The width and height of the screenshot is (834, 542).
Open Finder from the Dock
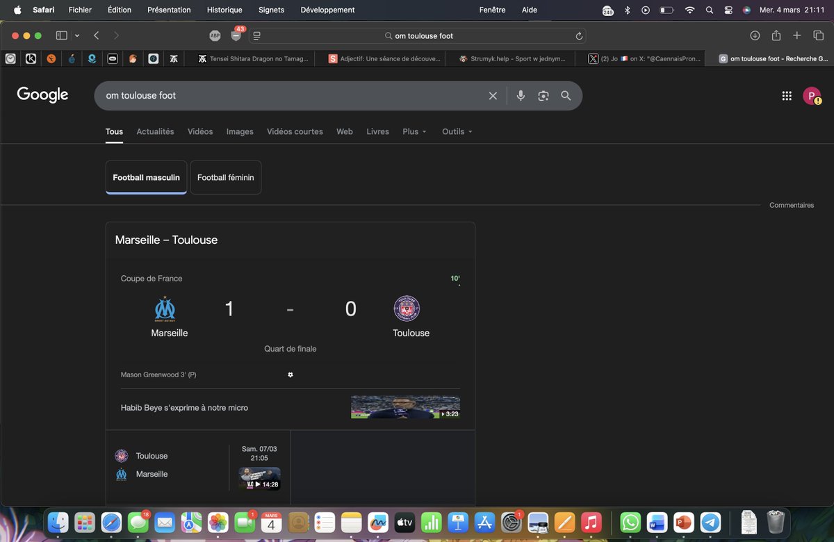tap(58, 522)
